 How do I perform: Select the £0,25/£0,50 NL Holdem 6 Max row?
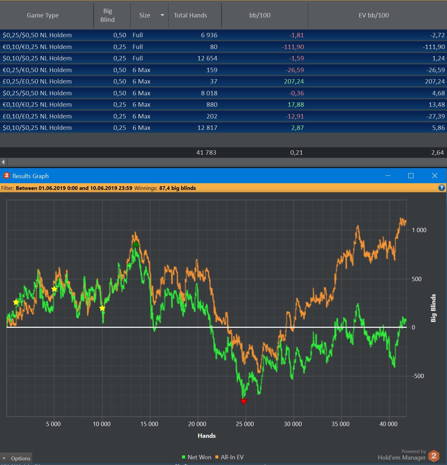point(223,81)
